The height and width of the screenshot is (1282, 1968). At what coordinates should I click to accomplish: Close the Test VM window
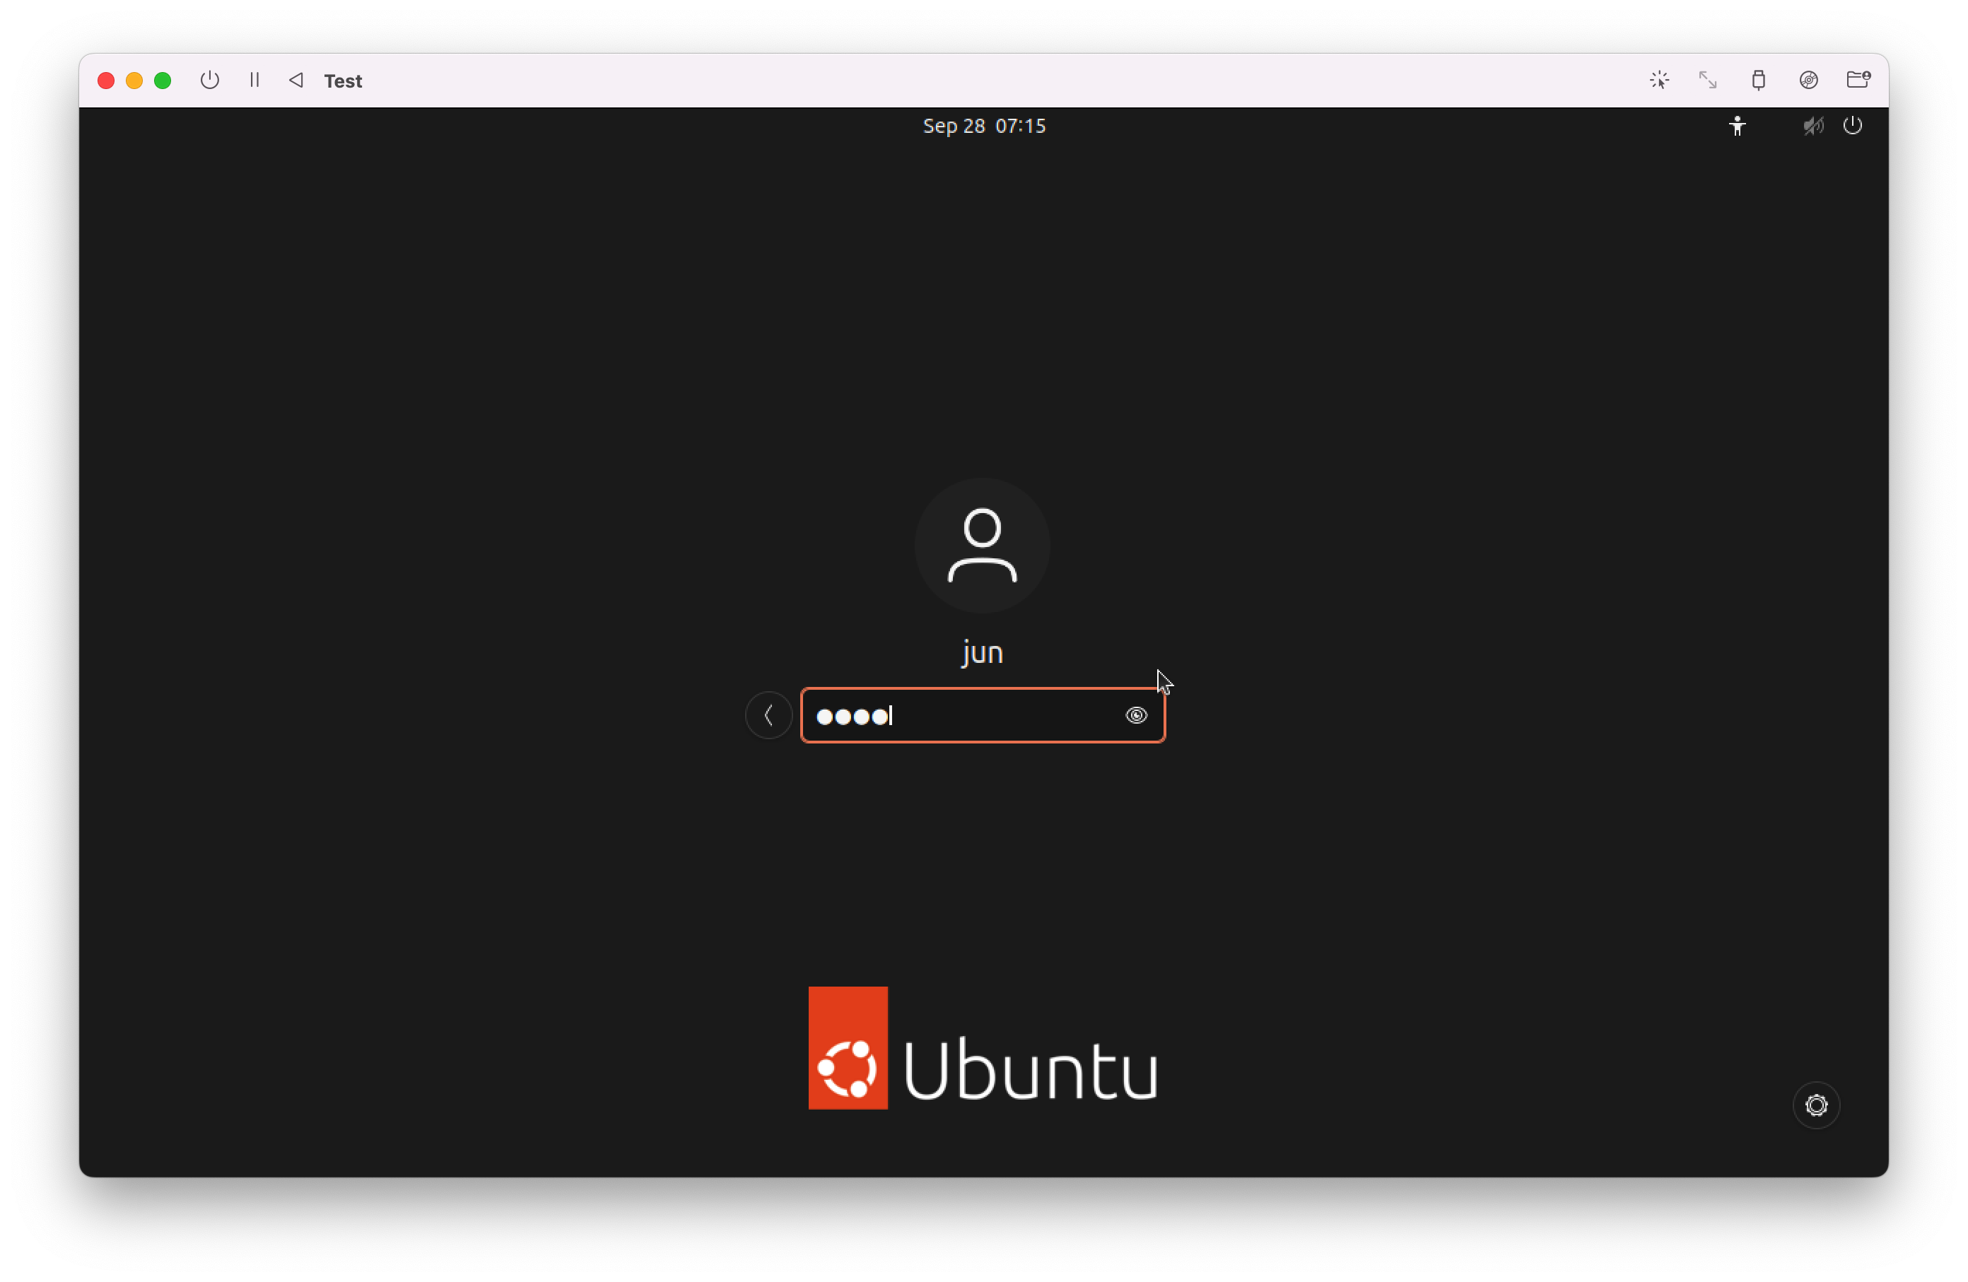[x=106, y=80]
